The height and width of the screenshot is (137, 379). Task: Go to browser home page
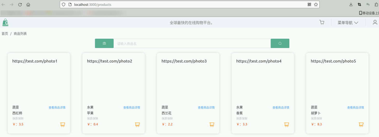tap(28, 4)
